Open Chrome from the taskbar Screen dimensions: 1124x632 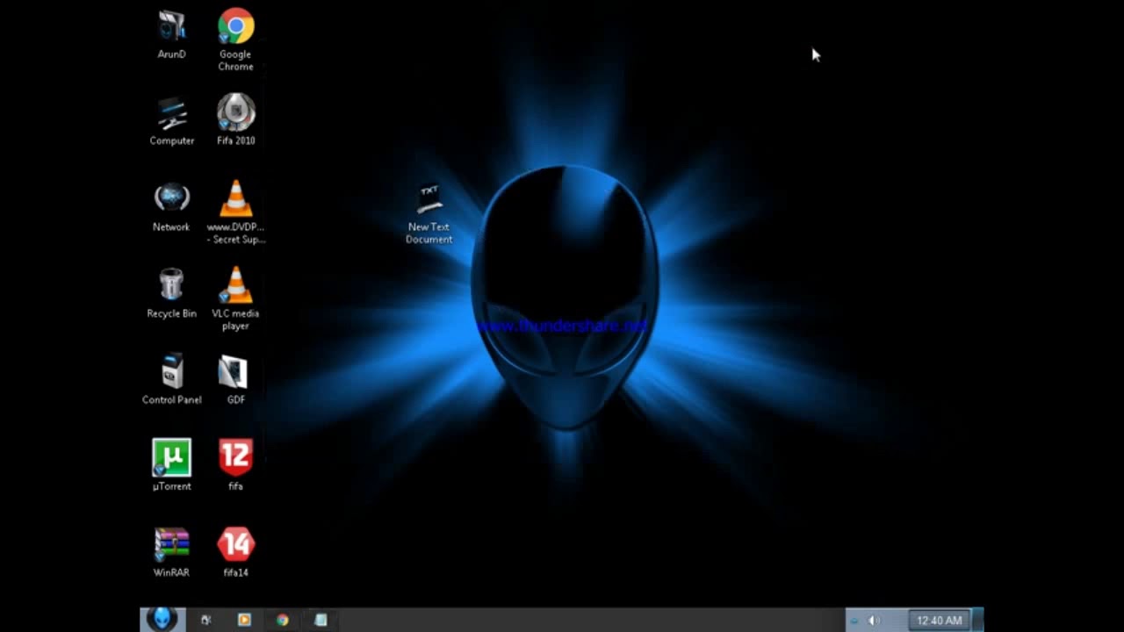click(282, 620)
